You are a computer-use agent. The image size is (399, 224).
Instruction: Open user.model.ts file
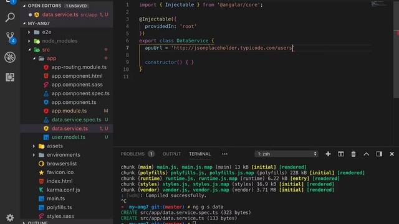(x=67, y=137)
